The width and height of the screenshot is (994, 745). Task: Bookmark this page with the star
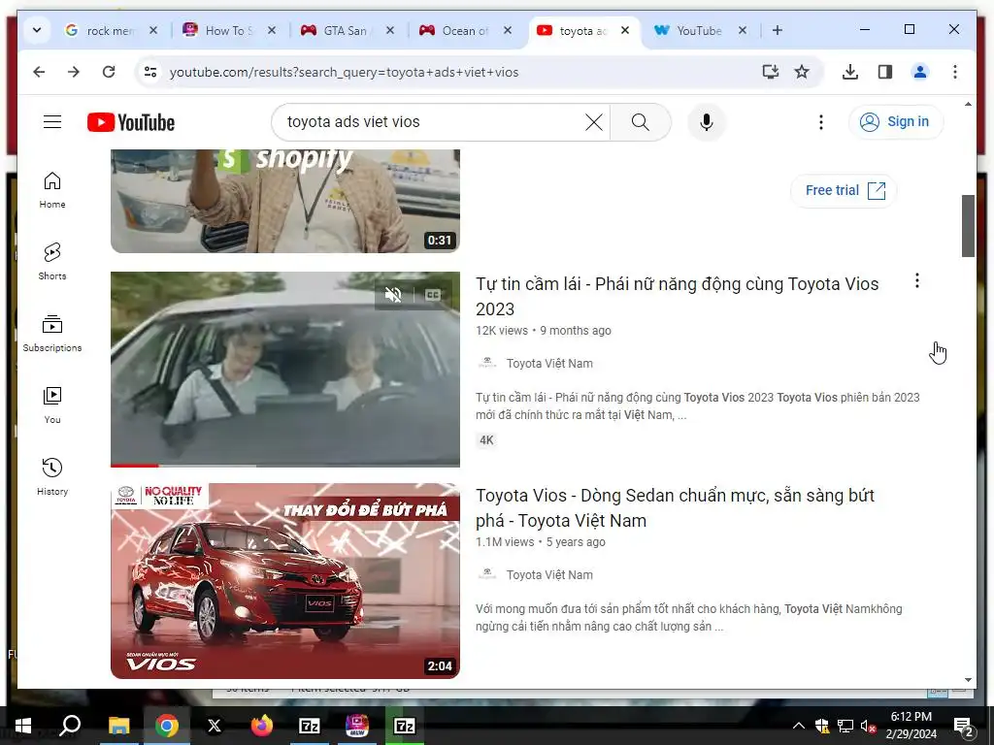click(802, 72)
